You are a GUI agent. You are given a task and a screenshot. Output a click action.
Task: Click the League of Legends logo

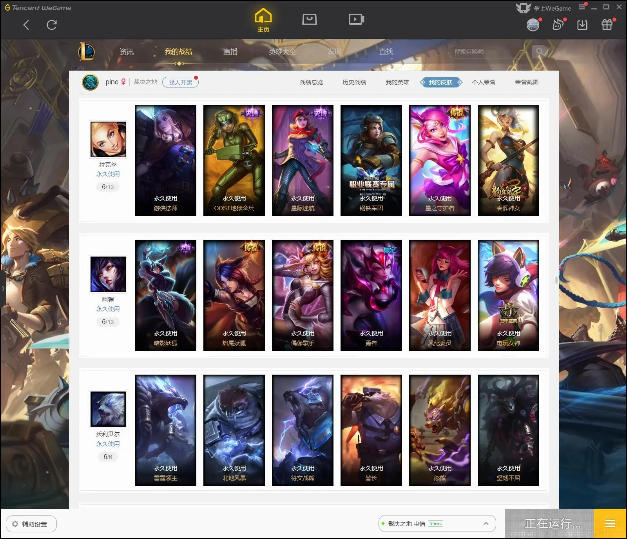86,52
